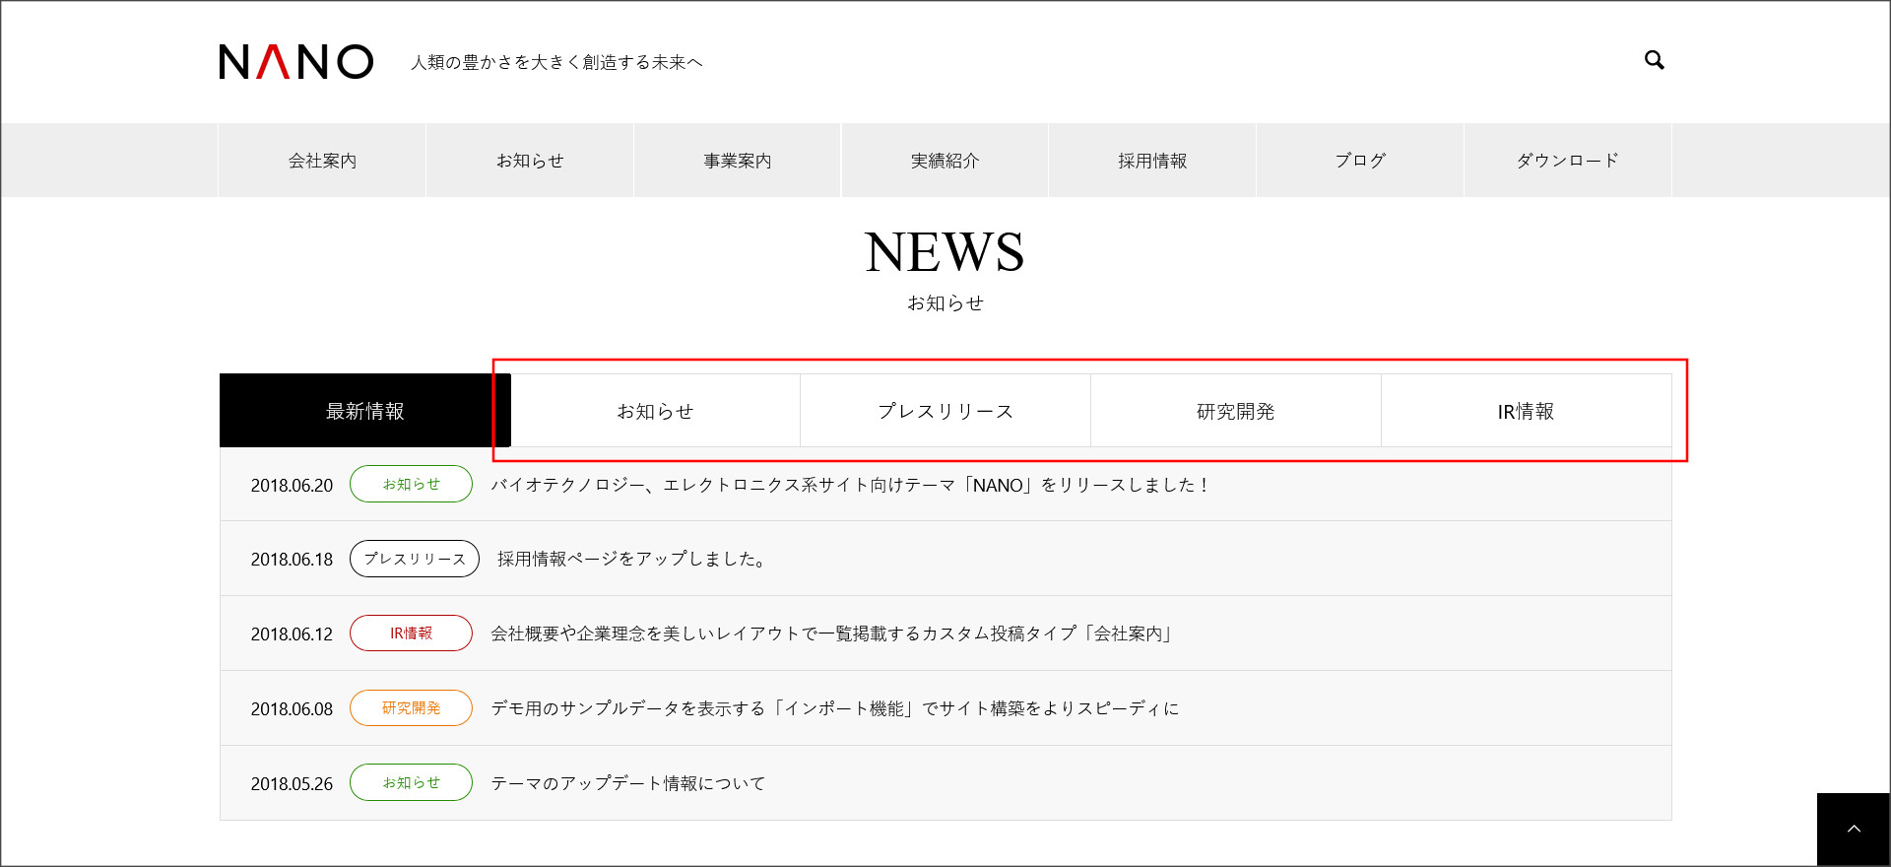This screenshot has height=867, width=1891.
Task: Switch to the お知らせ news tab
Action: click(x=655, y=411)
